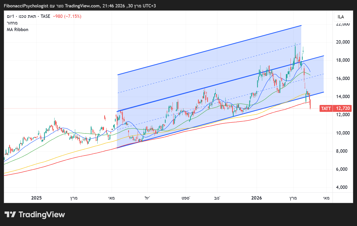The width and height of the screenshot is (357, 226).
Task: Click the 2026 year label on time axis
Action: click(x=257, y=198)
